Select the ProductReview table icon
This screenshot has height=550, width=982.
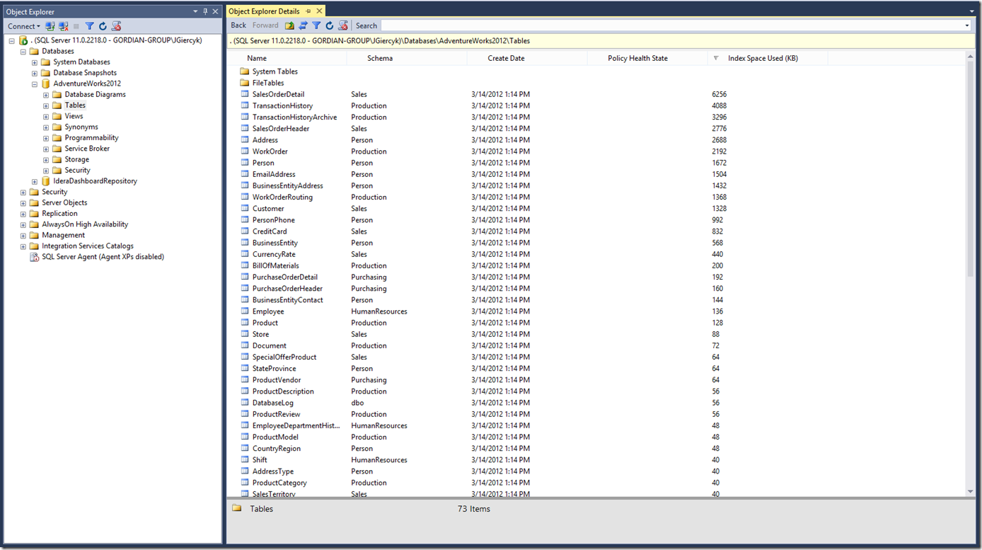point(245,413)
